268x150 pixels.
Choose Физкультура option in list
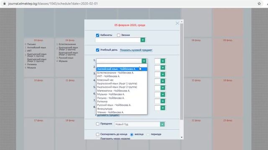[122, 109]
